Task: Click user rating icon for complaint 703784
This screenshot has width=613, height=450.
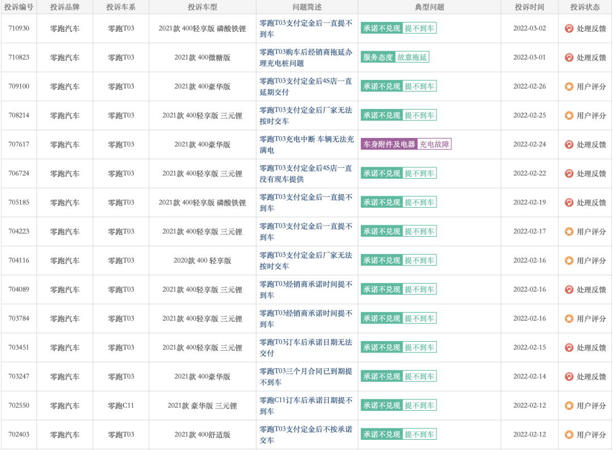Action: pyautogui.click(x=569, y=319)
